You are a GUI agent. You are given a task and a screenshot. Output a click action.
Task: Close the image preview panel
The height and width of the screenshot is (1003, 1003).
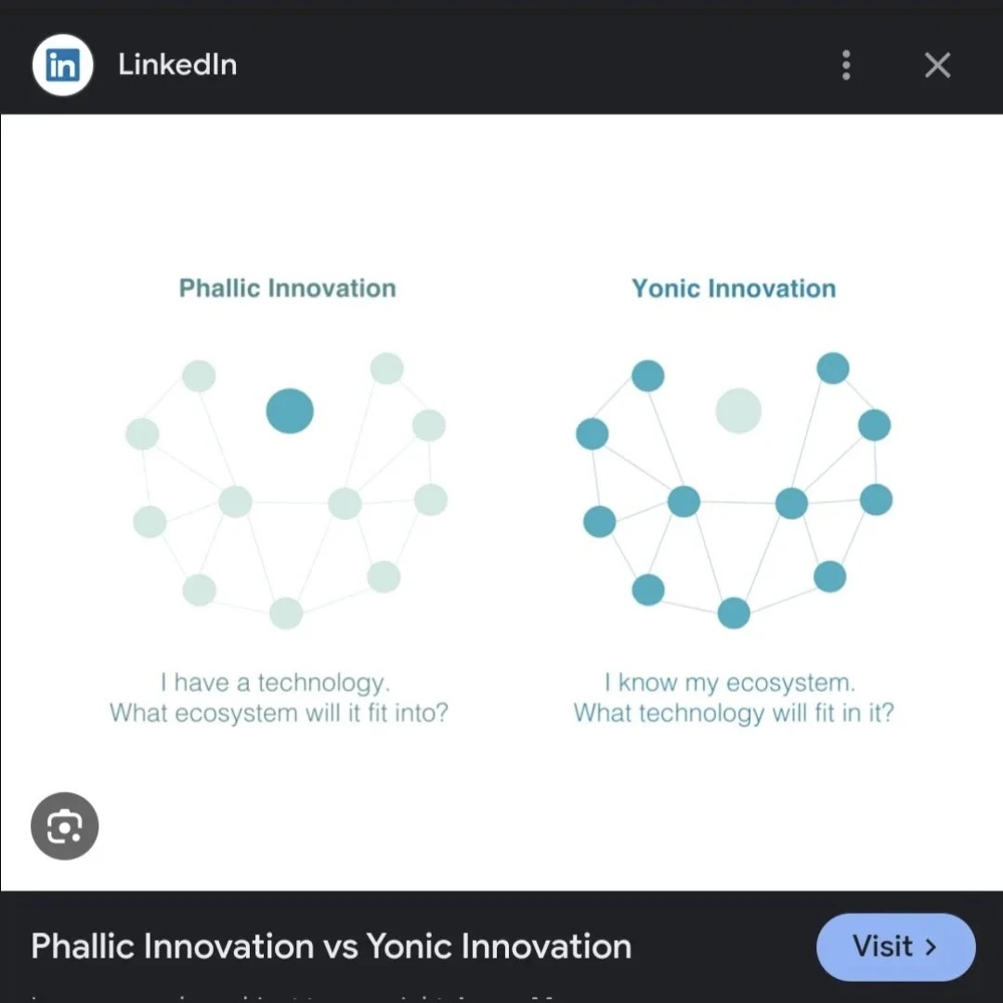937,65
